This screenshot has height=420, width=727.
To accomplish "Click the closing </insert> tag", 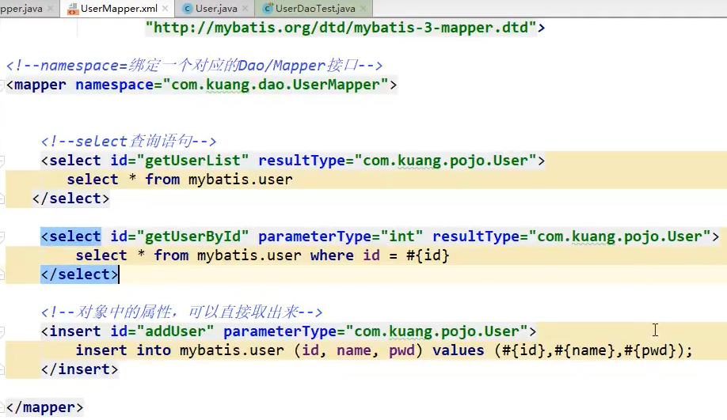I will click(79, 369).
